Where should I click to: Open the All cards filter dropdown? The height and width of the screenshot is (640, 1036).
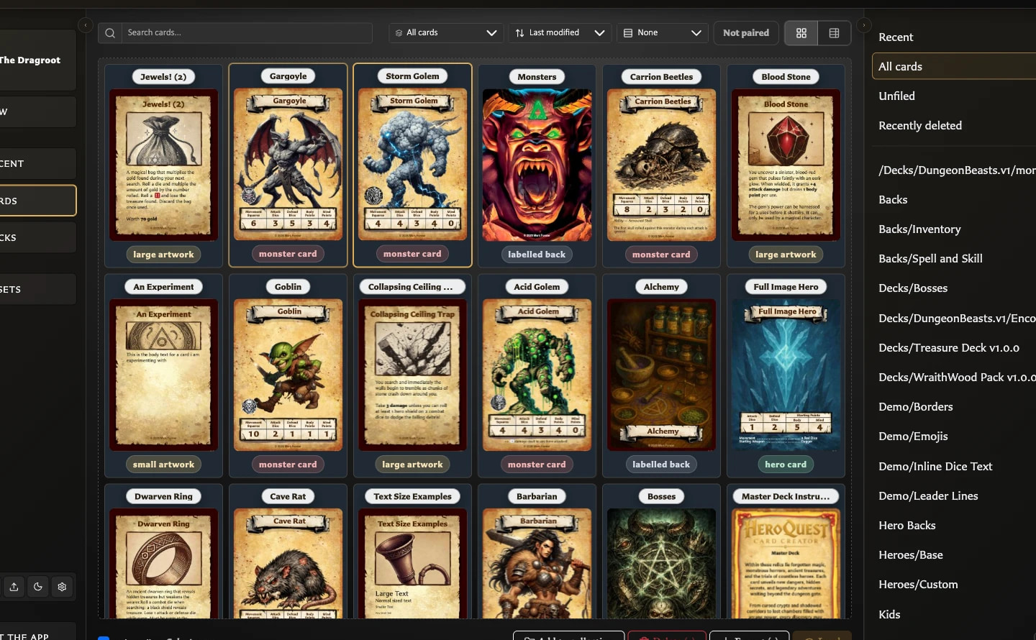pyautogui.click(x=446, y=33)
